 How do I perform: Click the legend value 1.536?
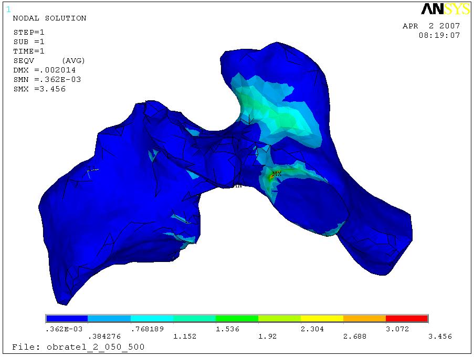click(227, 329)
